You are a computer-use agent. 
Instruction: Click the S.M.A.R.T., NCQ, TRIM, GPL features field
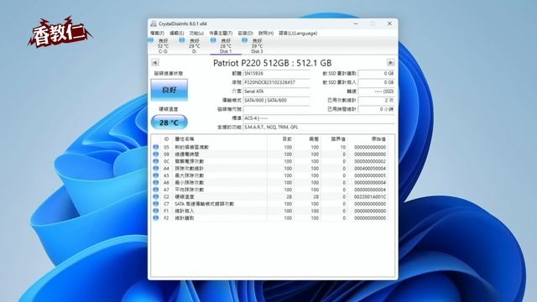click(319, 127)
